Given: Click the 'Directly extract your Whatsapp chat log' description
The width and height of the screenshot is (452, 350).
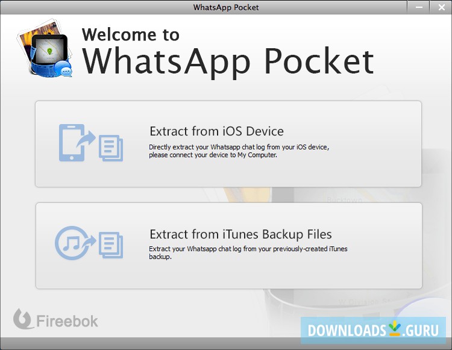Looking at the screenshot, I should click(239, 151).
